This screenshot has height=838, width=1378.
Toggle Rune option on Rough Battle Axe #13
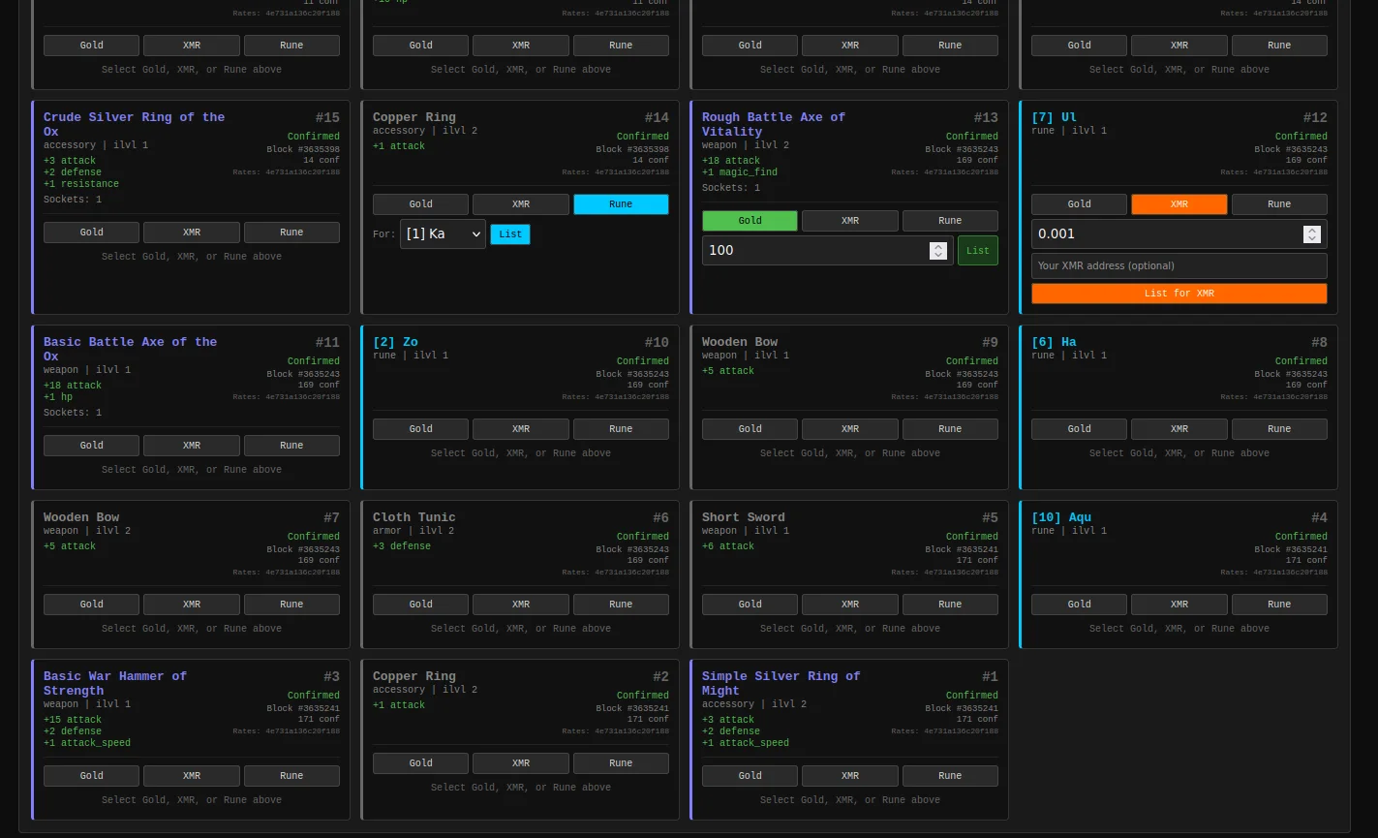coord(949,221)
